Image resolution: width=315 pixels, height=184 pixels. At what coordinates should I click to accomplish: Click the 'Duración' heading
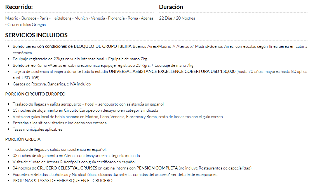point(171,7)
